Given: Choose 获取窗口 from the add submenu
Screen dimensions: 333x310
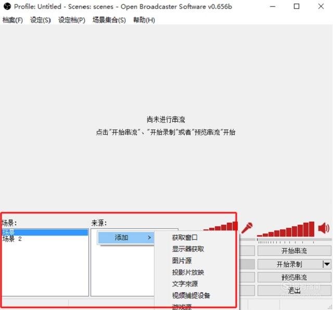Looking at the screenshot, I should point(185,237).
